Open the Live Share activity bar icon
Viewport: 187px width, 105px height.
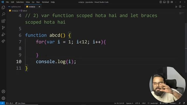coord(3,41)
